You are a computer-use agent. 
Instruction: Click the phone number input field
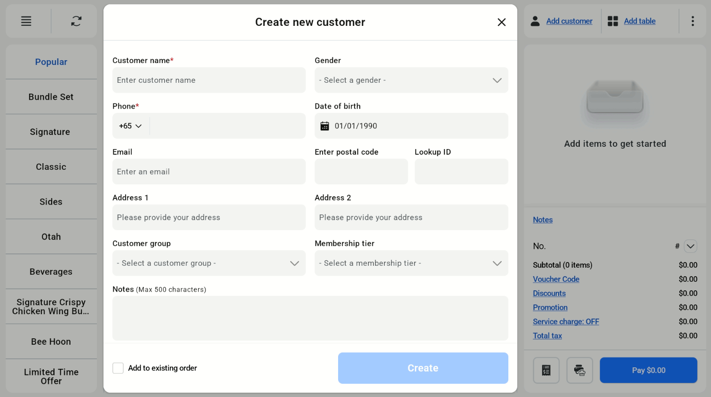[228, 126]
